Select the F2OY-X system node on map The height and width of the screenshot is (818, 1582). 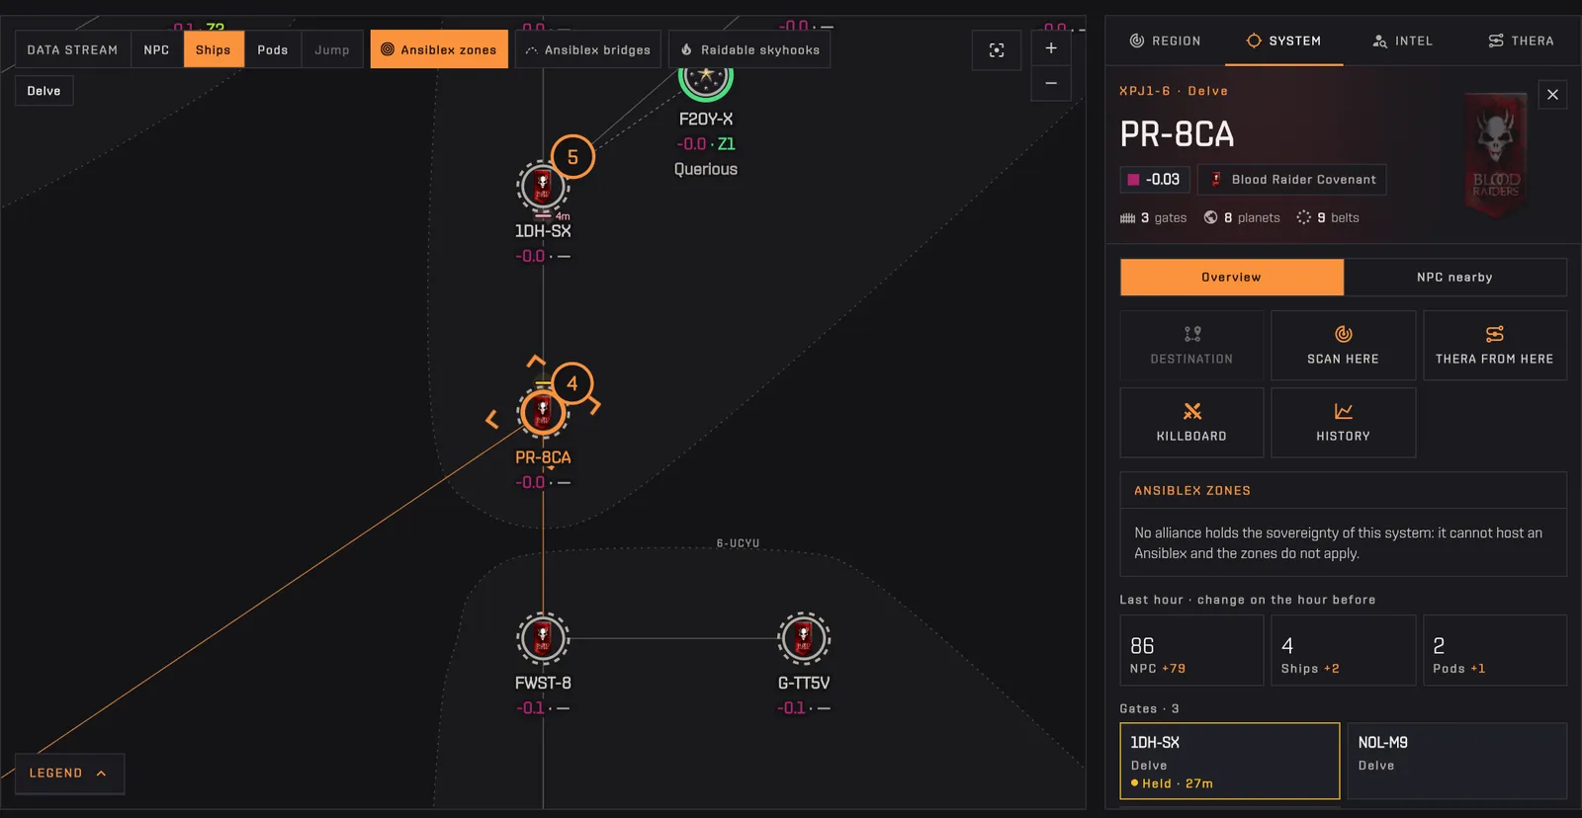706,77
